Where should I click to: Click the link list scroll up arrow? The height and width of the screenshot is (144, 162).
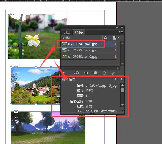(x=122, y=43)
